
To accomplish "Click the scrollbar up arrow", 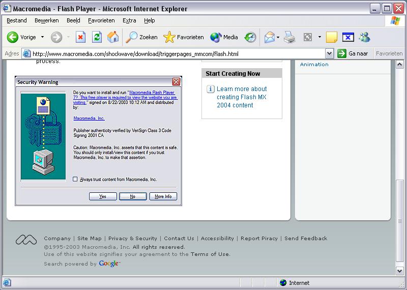I will click(x=399, y=64).
